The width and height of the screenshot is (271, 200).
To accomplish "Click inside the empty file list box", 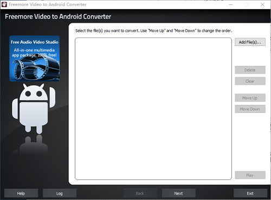I will click(153, 109).
